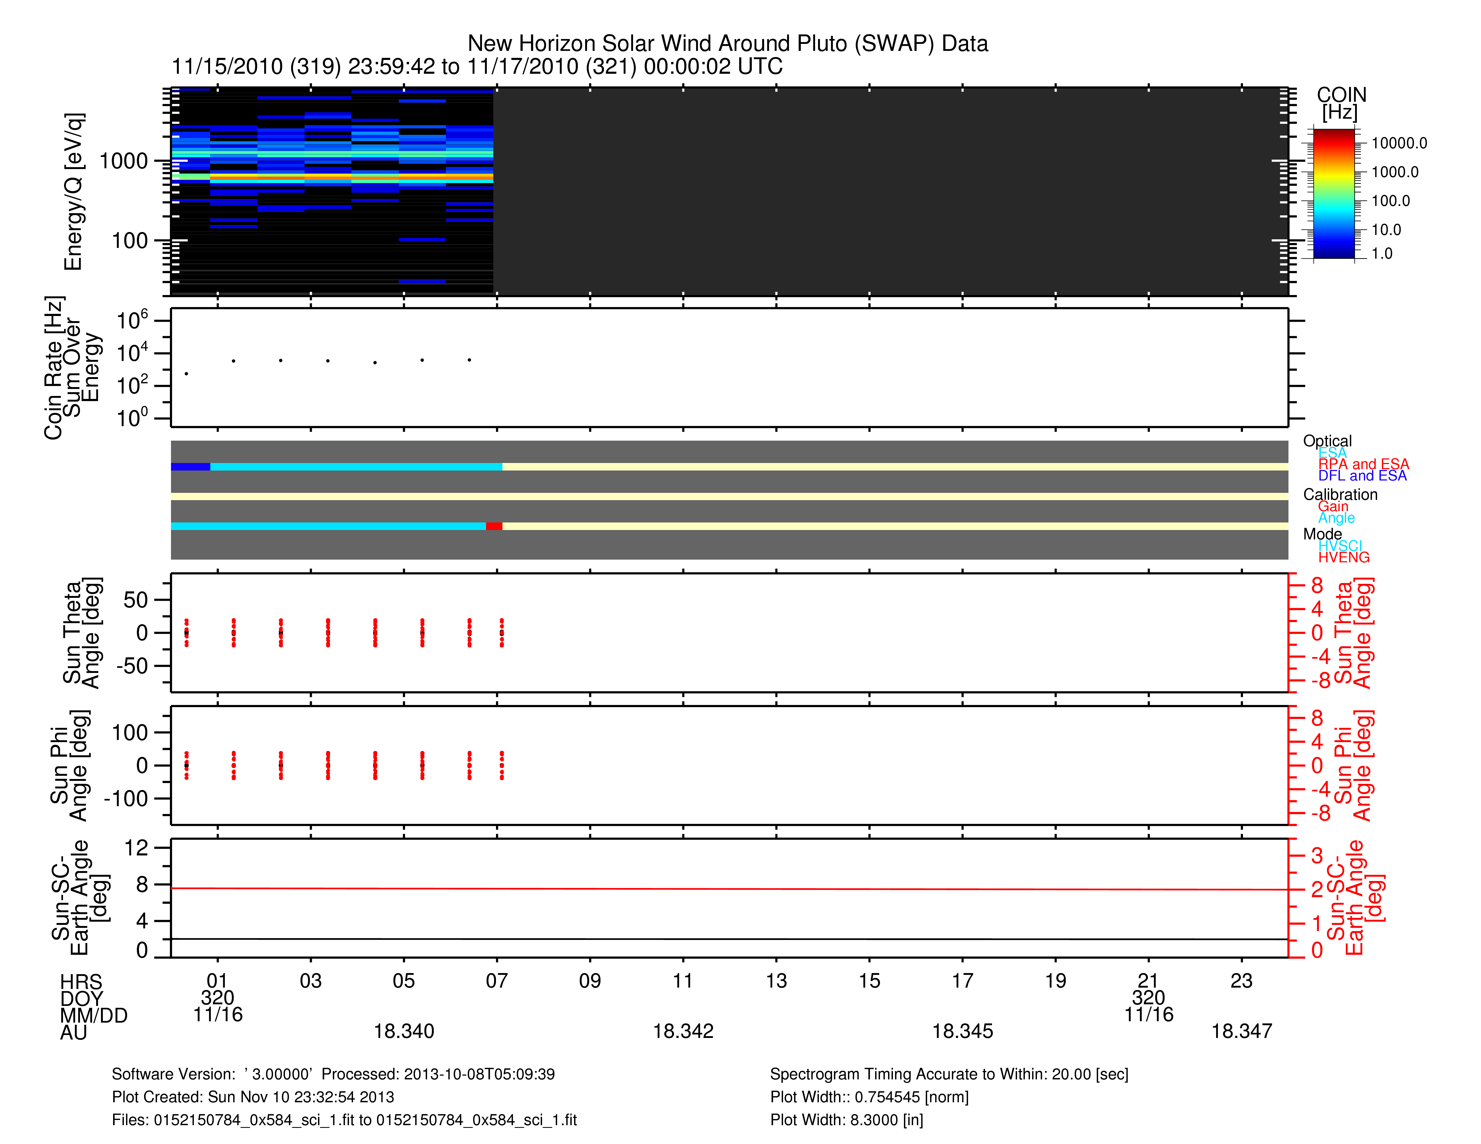The image size is (1481, 1144).
Task: Click the Software Version footer text
Action: point(333,1074)
